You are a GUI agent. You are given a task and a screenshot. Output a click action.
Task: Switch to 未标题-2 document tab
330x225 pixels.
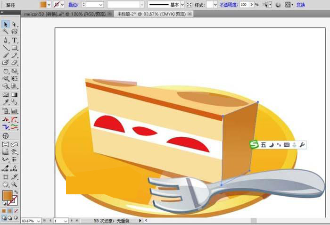151,14
